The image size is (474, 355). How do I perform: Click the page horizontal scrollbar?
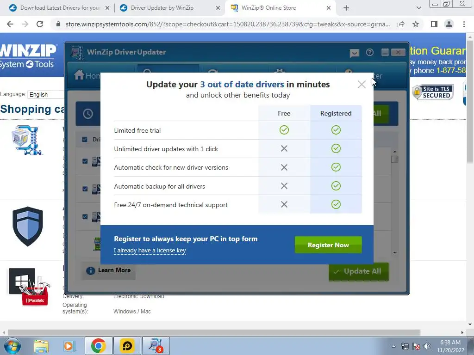[214, 332]
